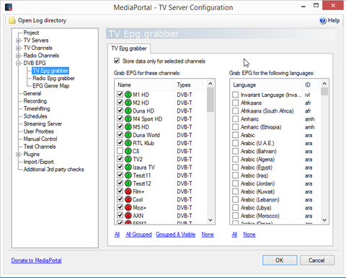Expand the TV Channels tree node

pos(18,48)
